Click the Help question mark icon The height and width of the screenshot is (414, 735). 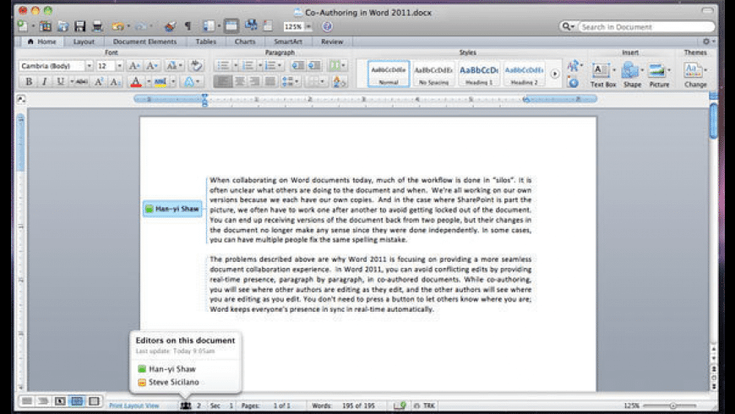(x=327, y=26)
